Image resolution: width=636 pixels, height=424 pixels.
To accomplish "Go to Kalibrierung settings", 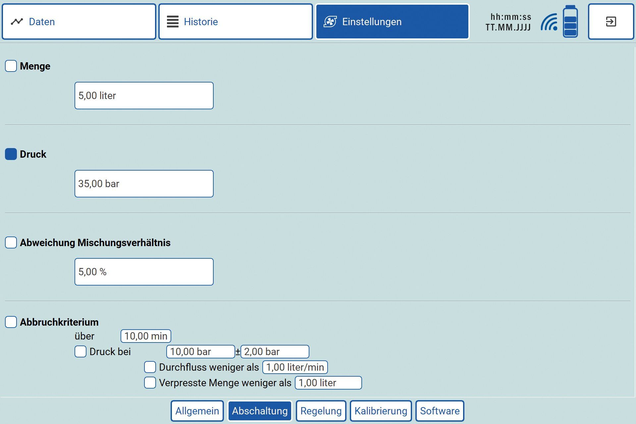I will pyautogui.click(x=381, y=411).
